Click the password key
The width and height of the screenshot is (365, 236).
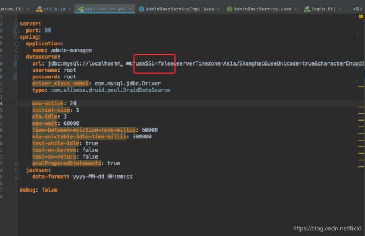[x=45, y=77]
